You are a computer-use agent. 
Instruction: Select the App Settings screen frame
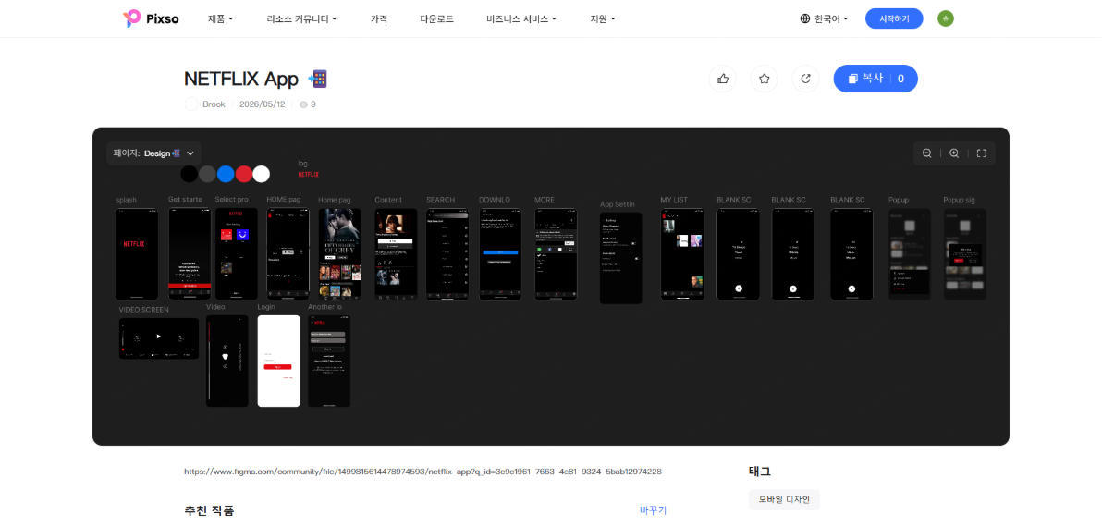pyautogui.click(x=621, y=259)
